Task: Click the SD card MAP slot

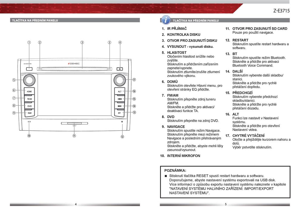Action: coord(75,123)
